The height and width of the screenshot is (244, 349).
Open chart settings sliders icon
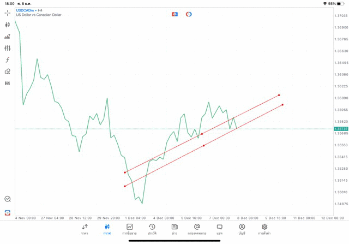(x=8, y=49)
